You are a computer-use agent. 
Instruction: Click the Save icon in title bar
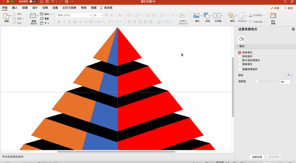[x=47, y=2]
